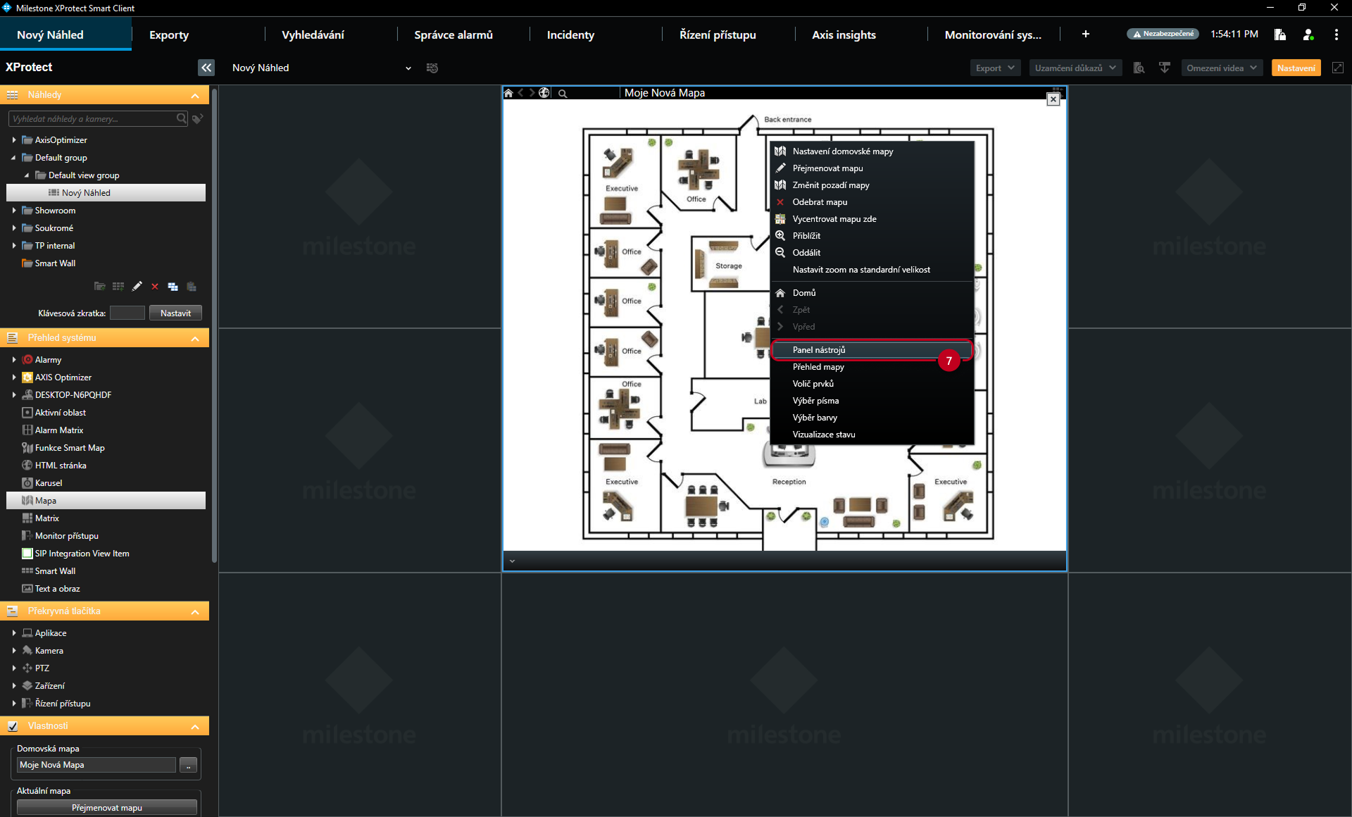1352x817 pixels.
Task: Click Přejmenovat mapu button in Vlastnosti
Action: coord(107,807)
